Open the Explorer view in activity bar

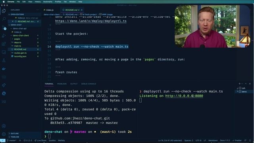click(4, 11)
